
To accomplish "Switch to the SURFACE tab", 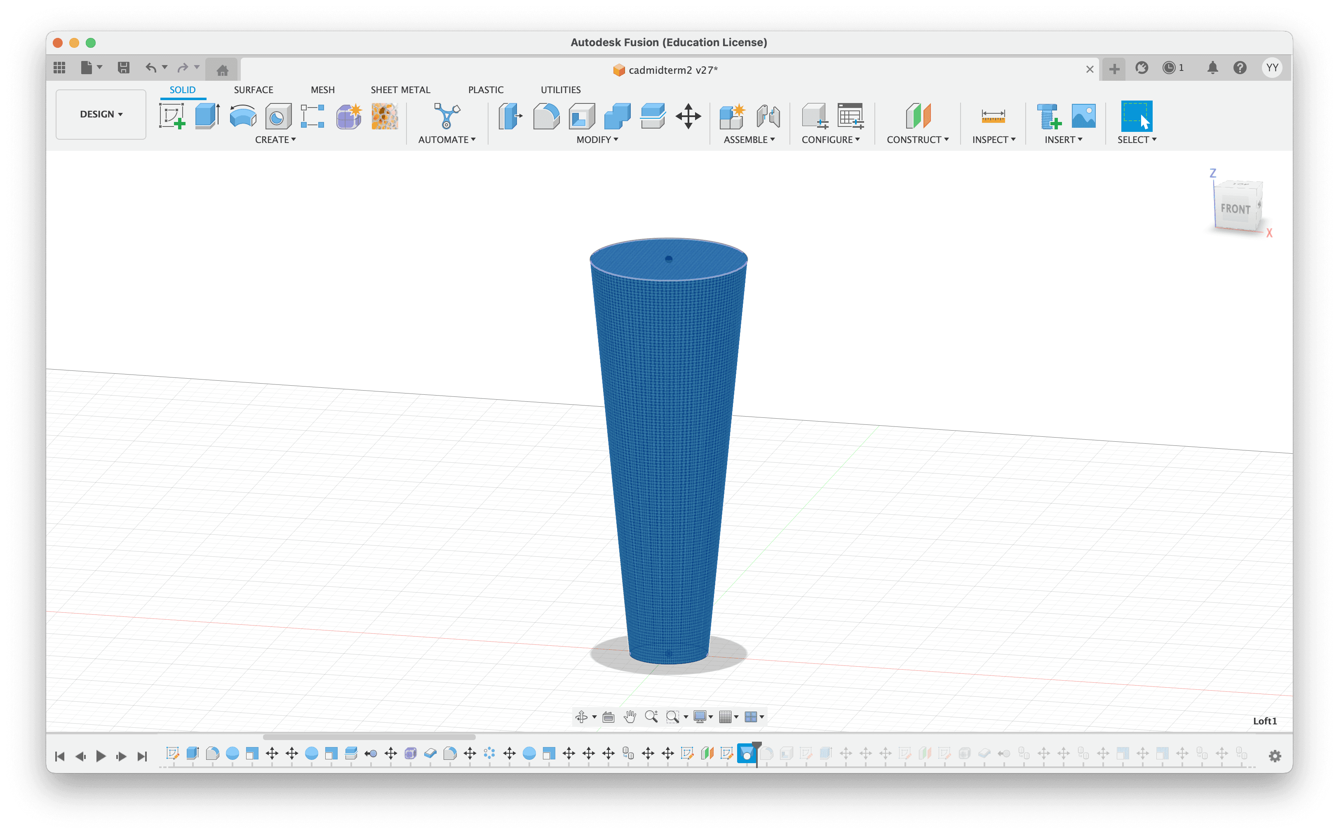I will pos(253,89).
